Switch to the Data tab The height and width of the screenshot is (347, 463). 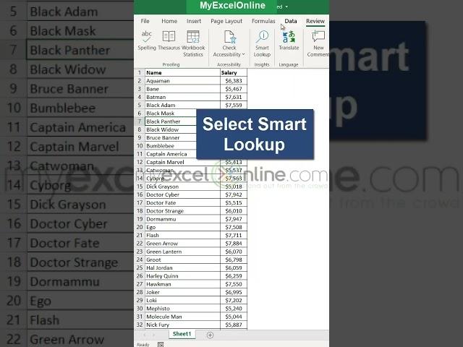(291, 21)
